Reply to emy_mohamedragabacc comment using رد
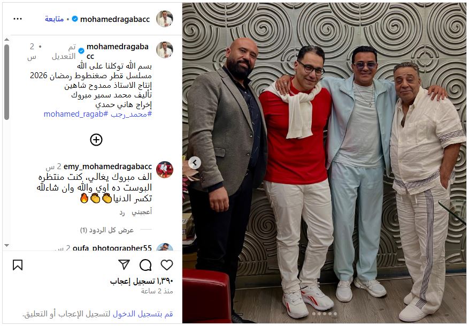The height and width of the screenshot is (326, 469). [122, 212]
